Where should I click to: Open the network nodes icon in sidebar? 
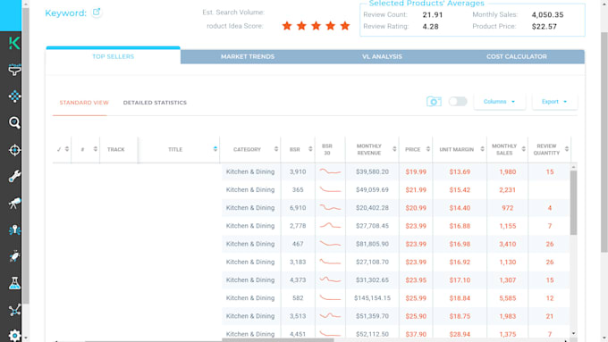point(14,310)
